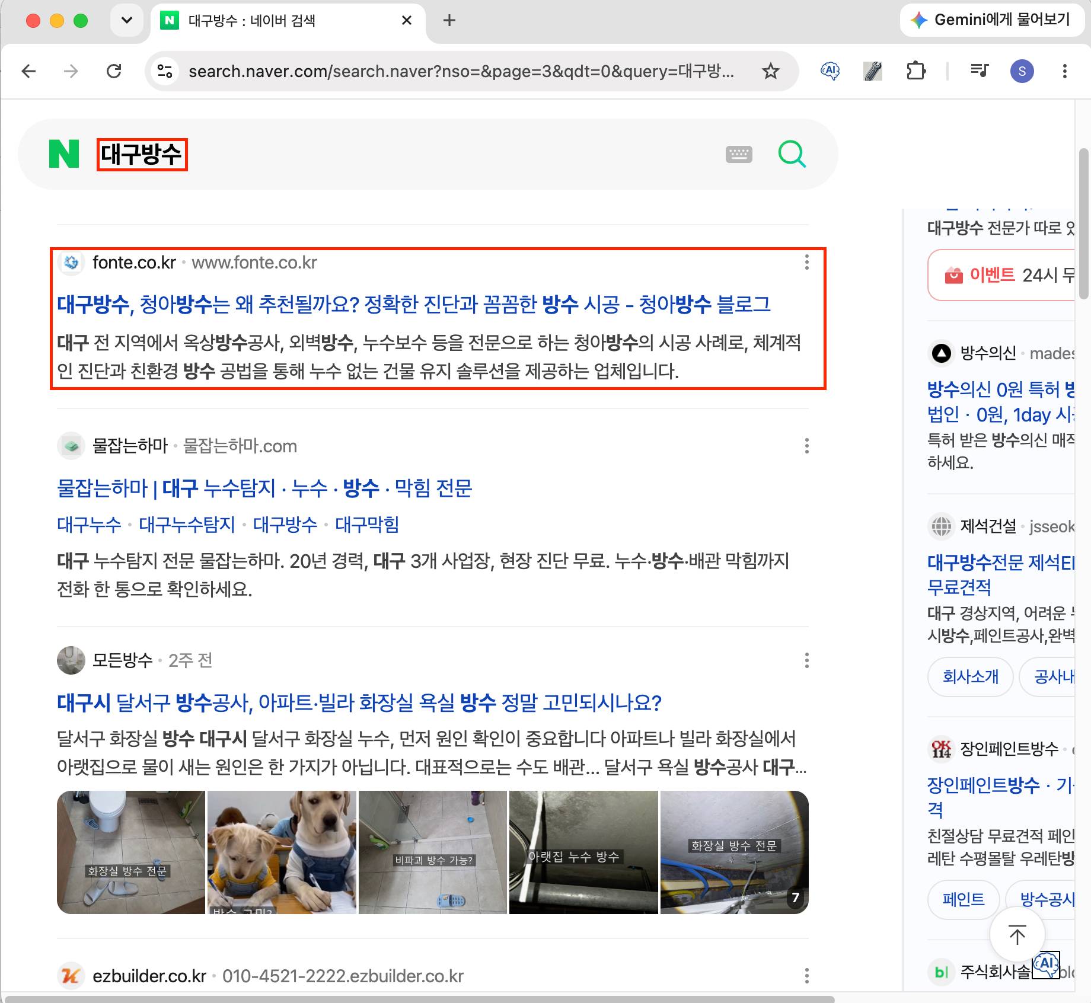The width and height of the screenshot is (1091, 1003).
Task: Click Gemini에게 물어보기 button
Action: click(x=991, y=20)
